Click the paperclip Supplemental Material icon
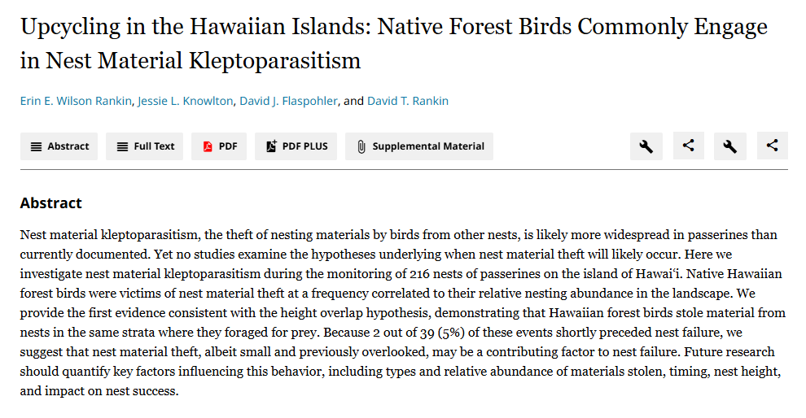The height and width of the screenshot is (418, 806). point(361,146)
